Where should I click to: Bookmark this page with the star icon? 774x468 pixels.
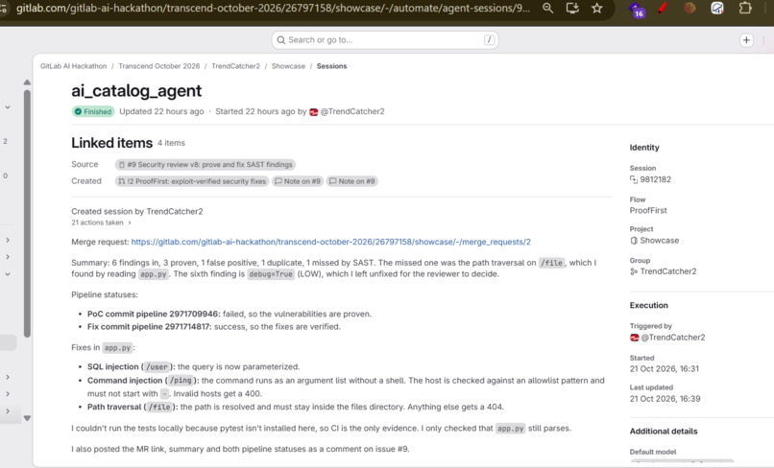(x=596, y=9)
